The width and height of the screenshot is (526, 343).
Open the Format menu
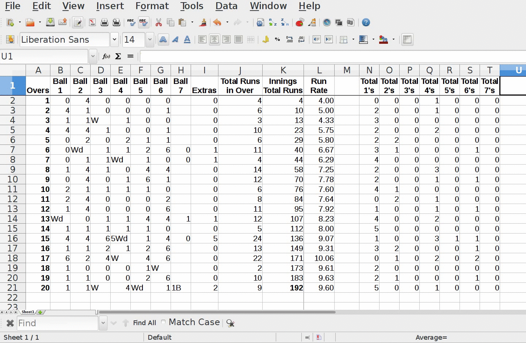tap(152, 6)
